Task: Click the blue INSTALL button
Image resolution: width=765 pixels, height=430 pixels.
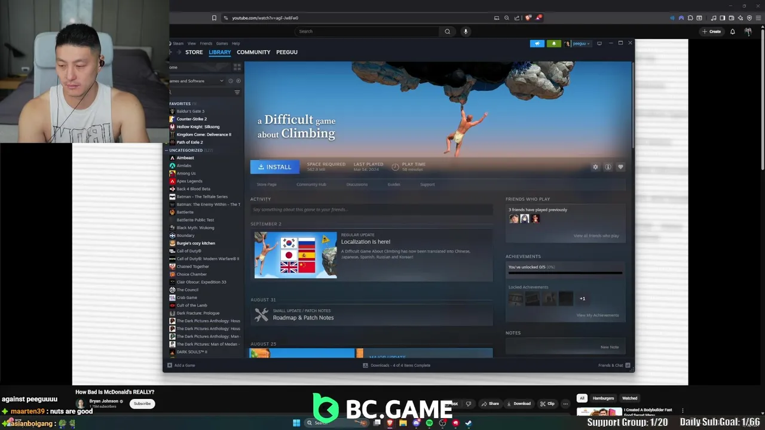Action: coord(274,167)
